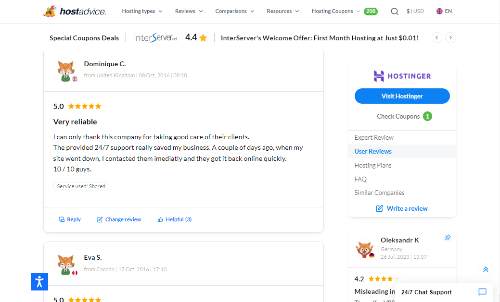Image resolution: width=500 pixels, height=302 pixels.
Task: Click the Visit Hostinger button
Action: pos(402,96)
